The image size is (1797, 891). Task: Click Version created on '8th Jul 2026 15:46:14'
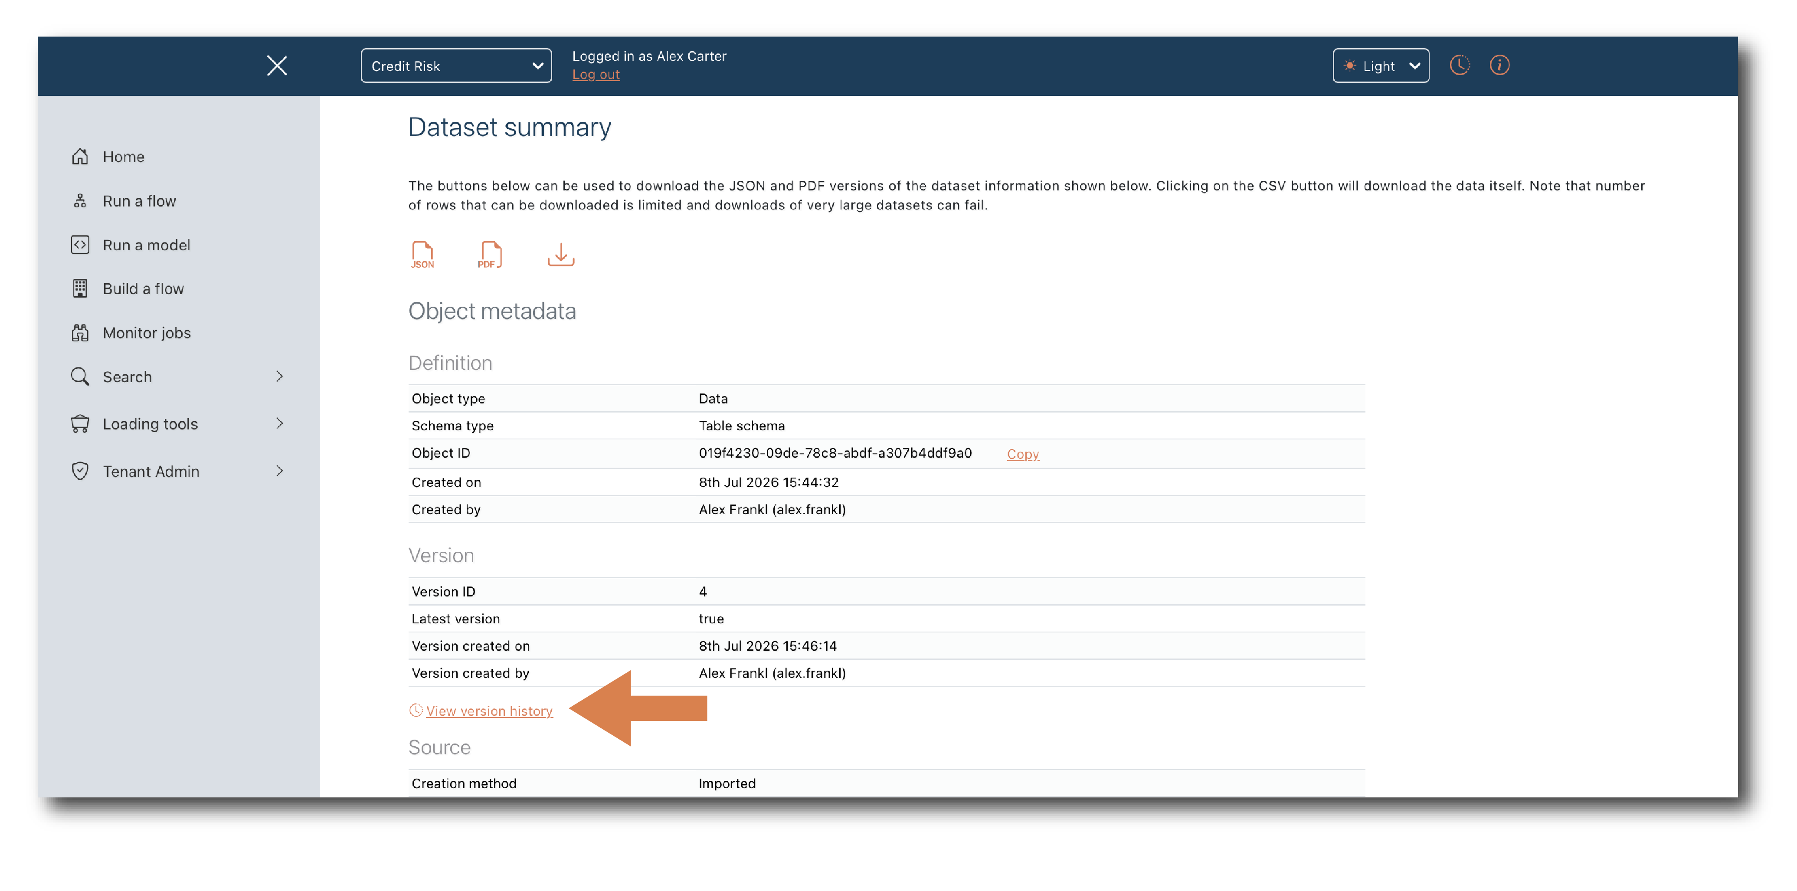point(767,645)
